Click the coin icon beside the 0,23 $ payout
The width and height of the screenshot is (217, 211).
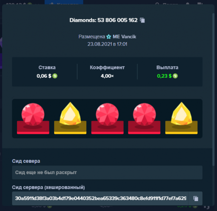click(x=175, y=76)
